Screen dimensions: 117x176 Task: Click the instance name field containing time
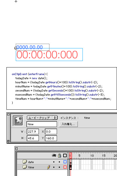pyautogui.click(x=42, y=124)
